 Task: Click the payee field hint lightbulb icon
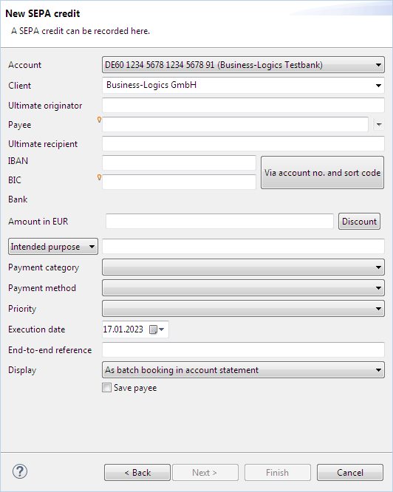click(99, 120)
